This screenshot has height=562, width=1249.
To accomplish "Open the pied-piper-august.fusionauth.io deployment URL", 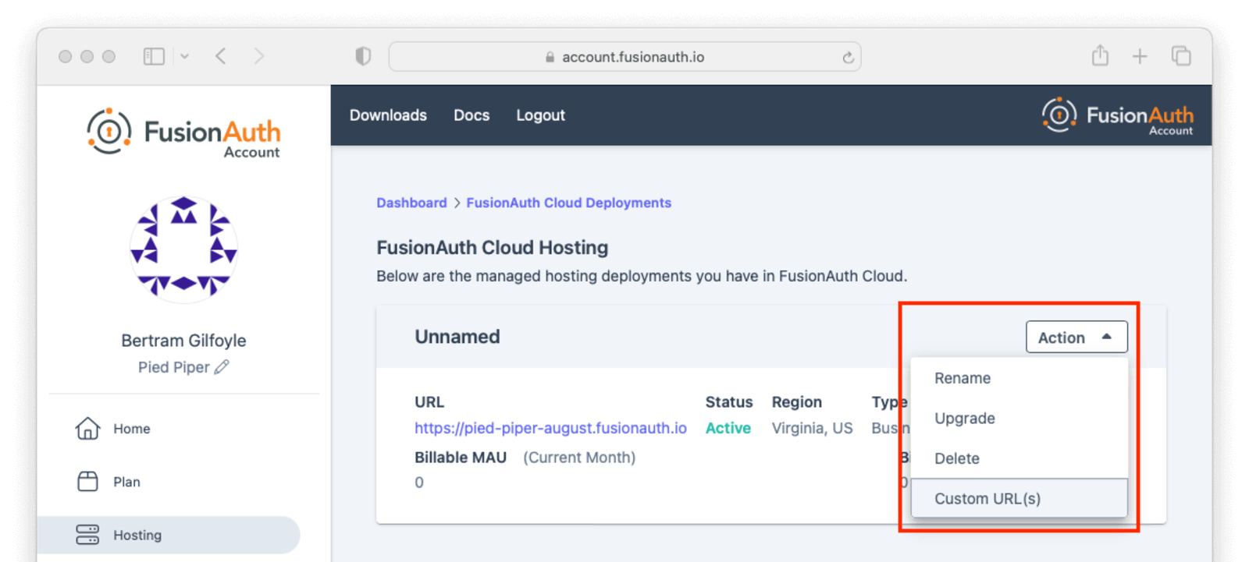I will pos(550,428).
